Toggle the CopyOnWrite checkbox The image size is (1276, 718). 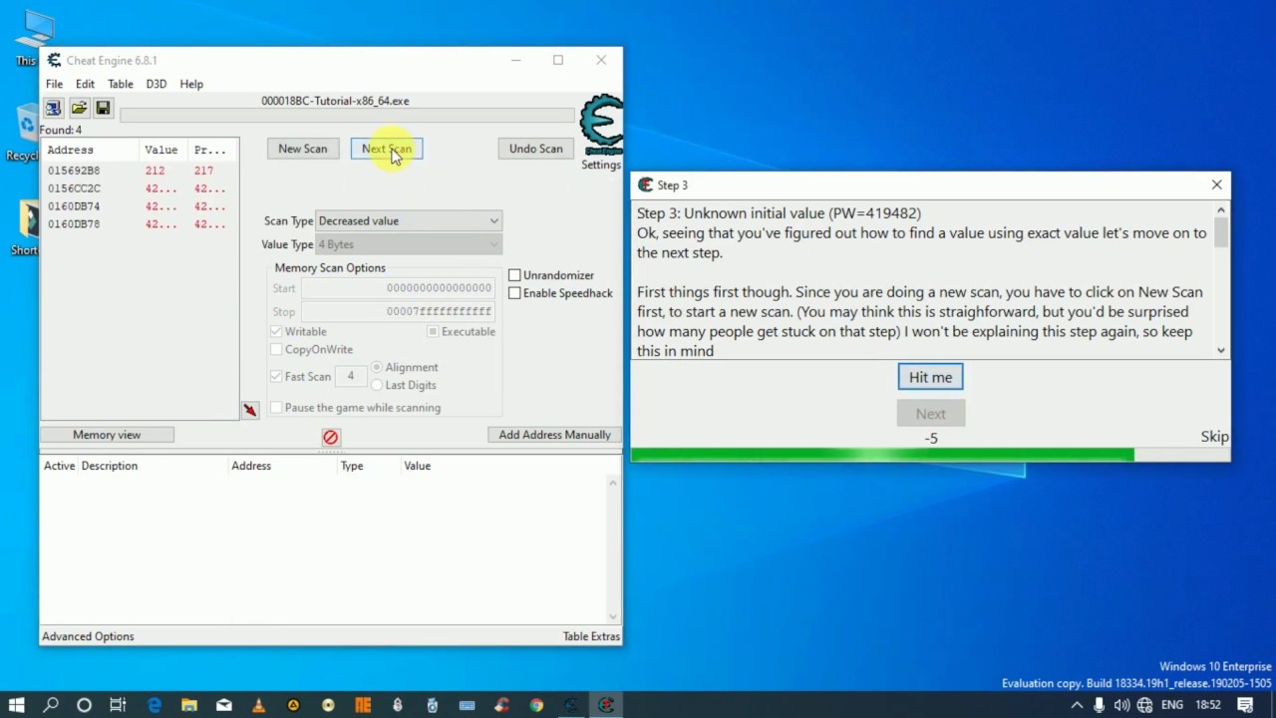click(x=276, y=349)
